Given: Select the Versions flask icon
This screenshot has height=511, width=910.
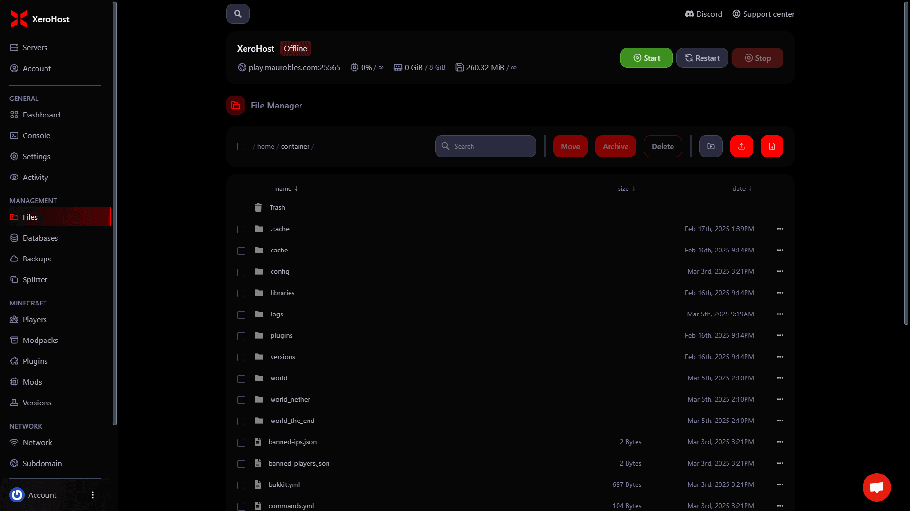Looking at the screenshot, I should tap(14, 403).
